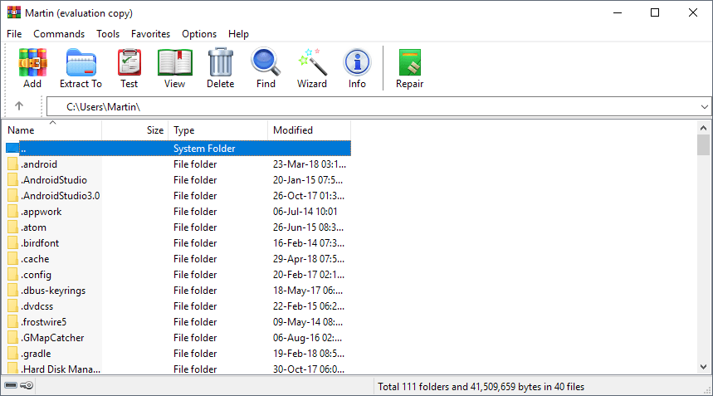Click the drive icon in status bar
This screenshot has height=396, width=713.
click(11, 385)
